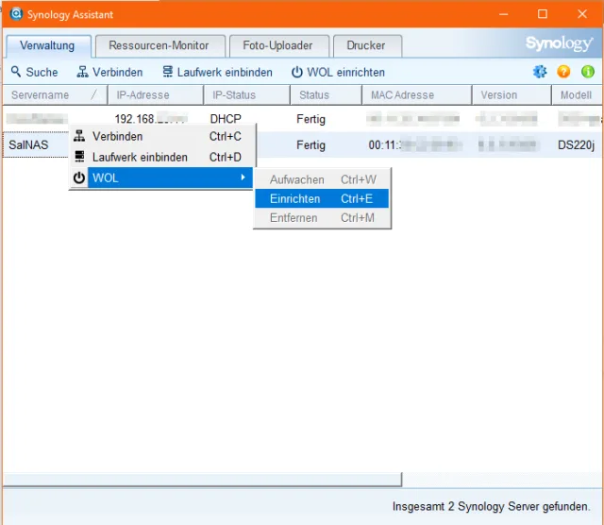Click Verbinden in the toolbar
The width and height of the screenshot is (604, 525).
click(109, 72)
